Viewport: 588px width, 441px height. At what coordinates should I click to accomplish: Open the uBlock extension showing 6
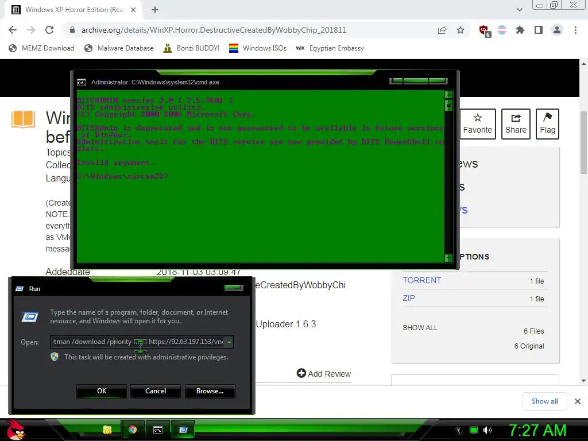coord(485,31)
